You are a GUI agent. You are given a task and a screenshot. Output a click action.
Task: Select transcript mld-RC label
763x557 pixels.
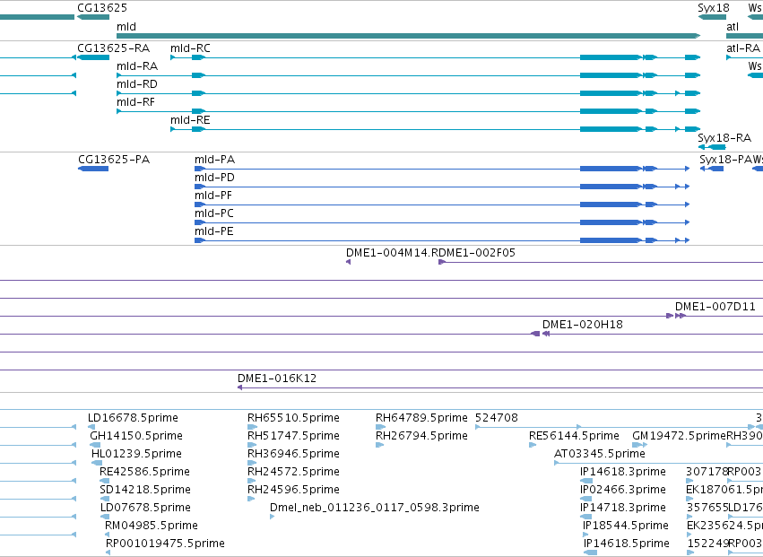[190, 48]
